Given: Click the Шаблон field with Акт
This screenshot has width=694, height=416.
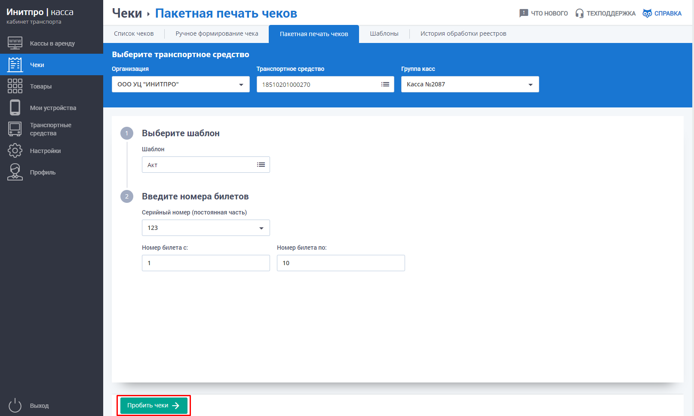Looking at the screenshot, I should [206, 165].
